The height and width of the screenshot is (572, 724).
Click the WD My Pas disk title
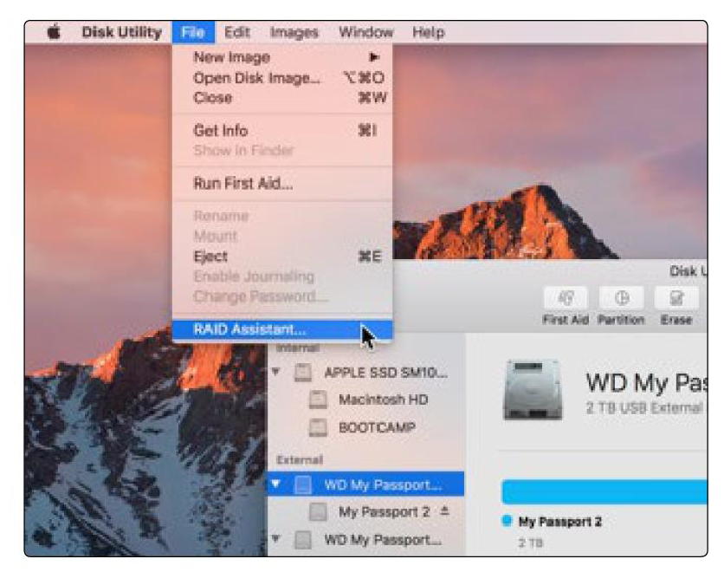coord(646,382)
